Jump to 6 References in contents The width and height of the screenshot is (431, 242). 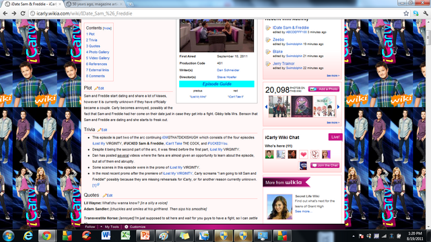click(96, 64)
